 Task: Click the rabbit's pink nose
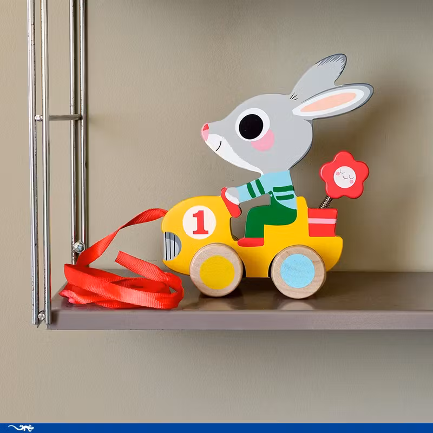tap(206, 132)
